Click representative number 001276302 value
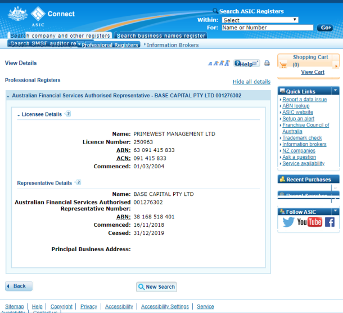The height and width of the screenshot is (313, 343). pyautogui.click(x=148, y=202)
